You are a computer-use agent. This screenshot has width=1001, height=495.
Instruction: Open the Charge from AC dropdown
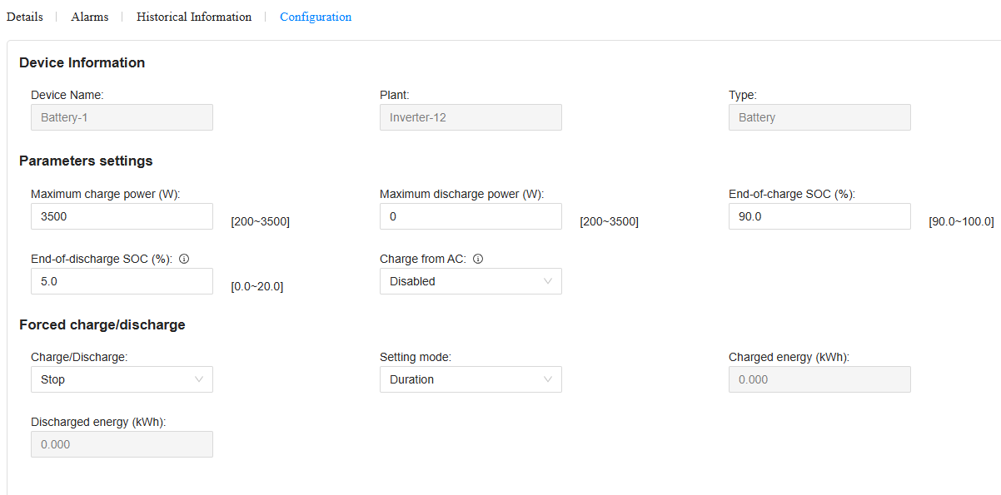point(471,281)
